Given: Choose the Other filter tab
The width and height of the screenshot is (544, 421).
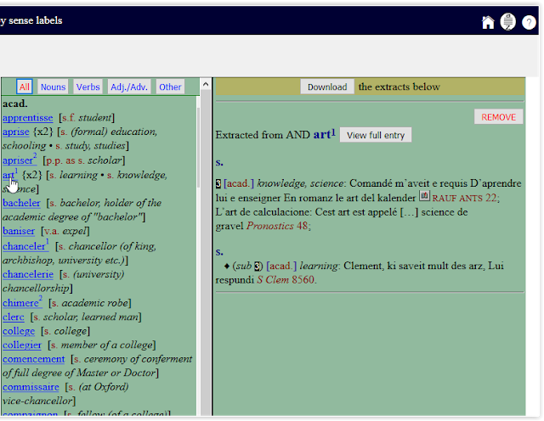Looking at the screenshot, I should (170, 87).
